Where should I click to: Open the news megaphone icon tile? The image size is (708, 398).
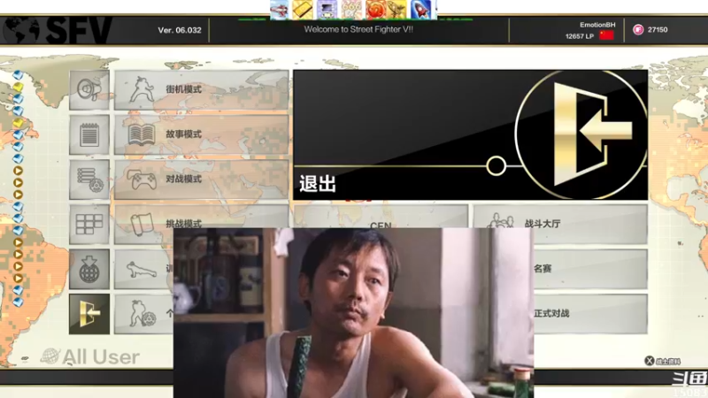[x=89, y=89]
